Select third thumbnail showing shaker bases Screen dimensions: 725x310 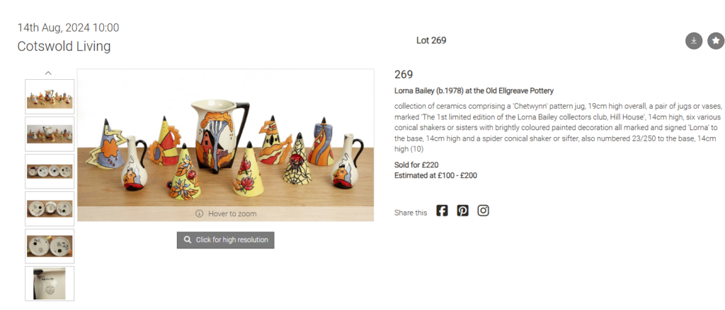tap(50, 171)
